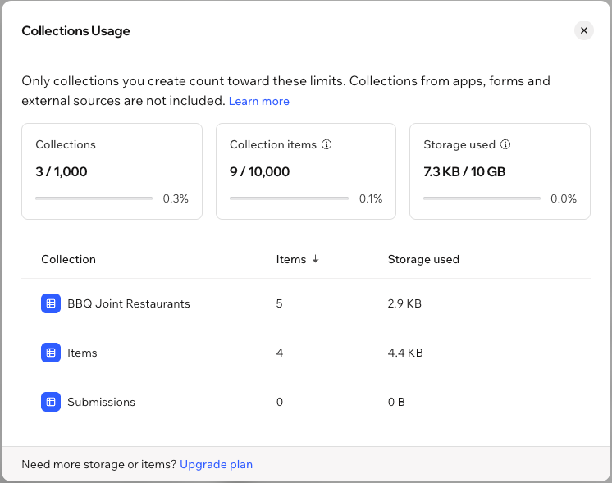Image resolution: width=612 pixels, height=483 pixels.
Task: Click the 4.4 KB storage value
Action: coord(405,353)
